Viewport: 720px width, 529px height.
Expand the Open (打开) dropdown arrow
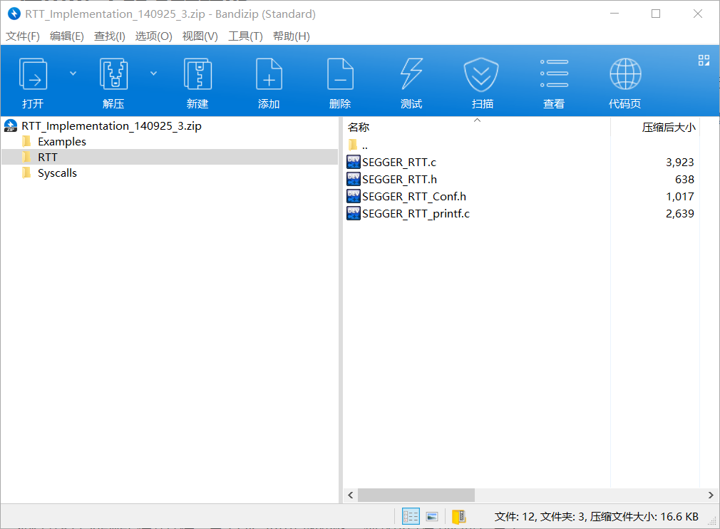coord(73,73)
